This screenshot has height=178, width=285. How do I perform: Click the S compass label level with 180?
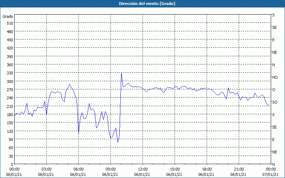click(x=273, y=115)
